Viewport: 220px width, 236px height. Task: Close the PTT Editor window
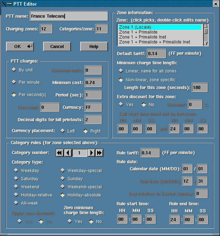pos(215,4)
